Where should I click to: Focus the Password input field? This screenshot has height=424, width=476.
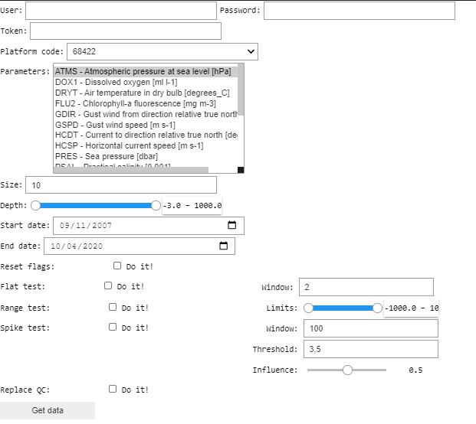pos(359,11)
